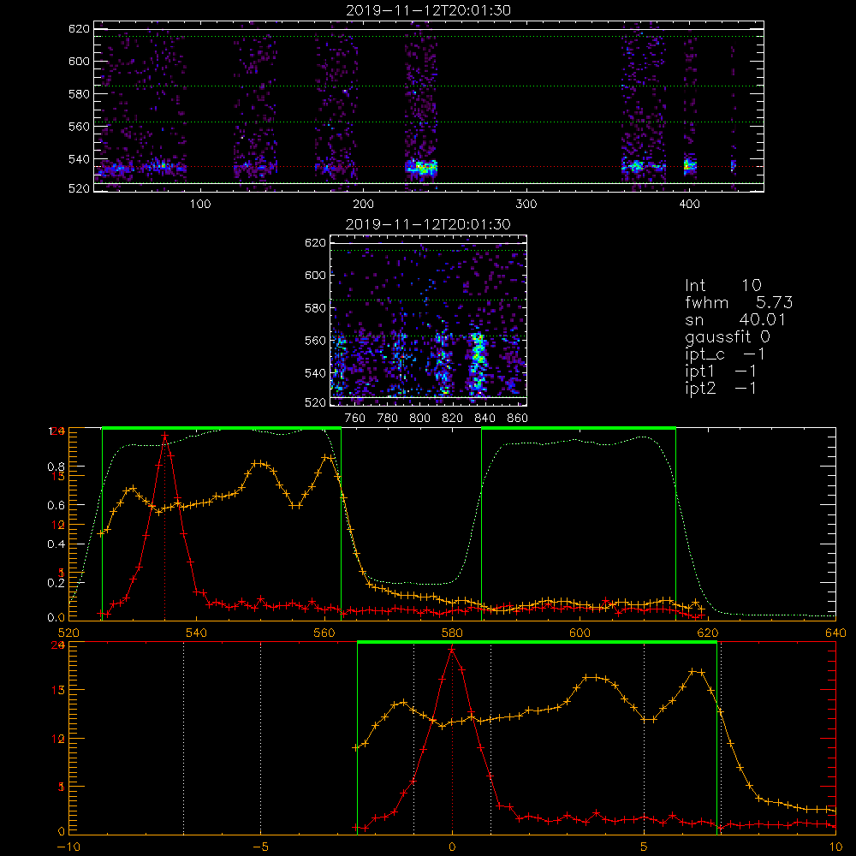Click the '0.2' y-axis label of profile plot
Screen dimensions: 856x856
point(56,583)
